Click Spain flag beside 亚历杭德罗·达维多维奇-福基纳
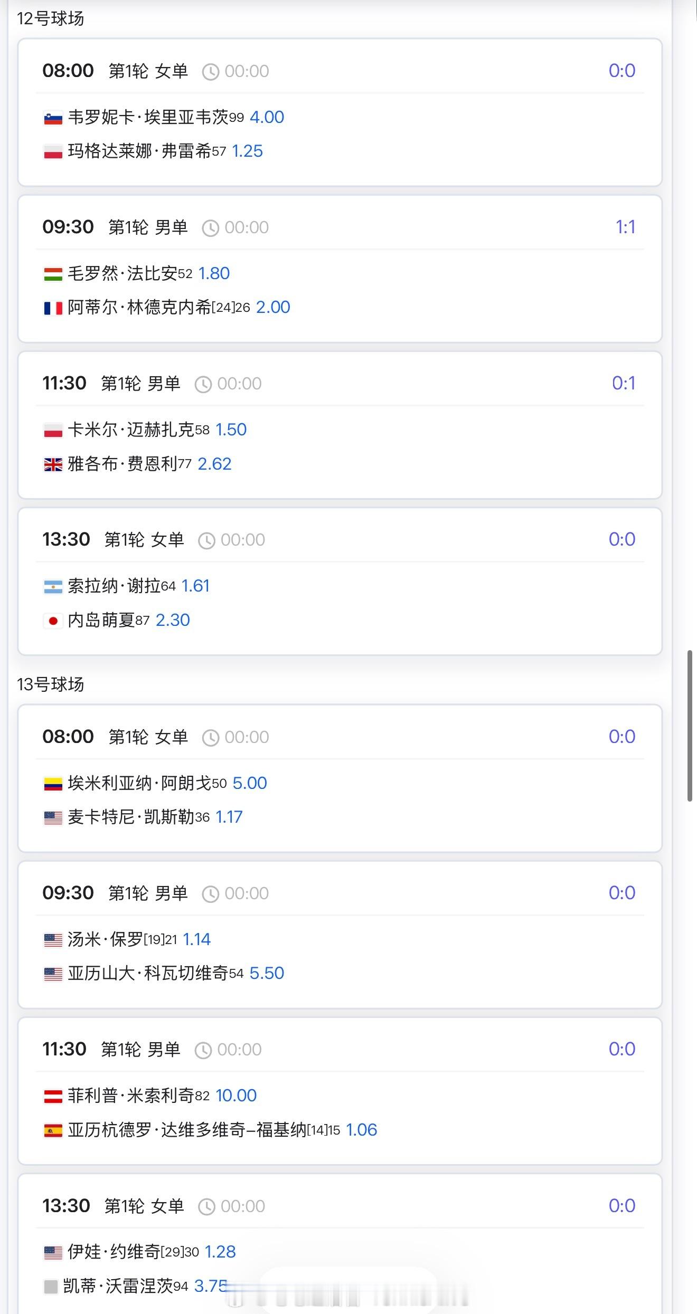697x1314 pixels. pyautogui.click(x=53, y=1130)
